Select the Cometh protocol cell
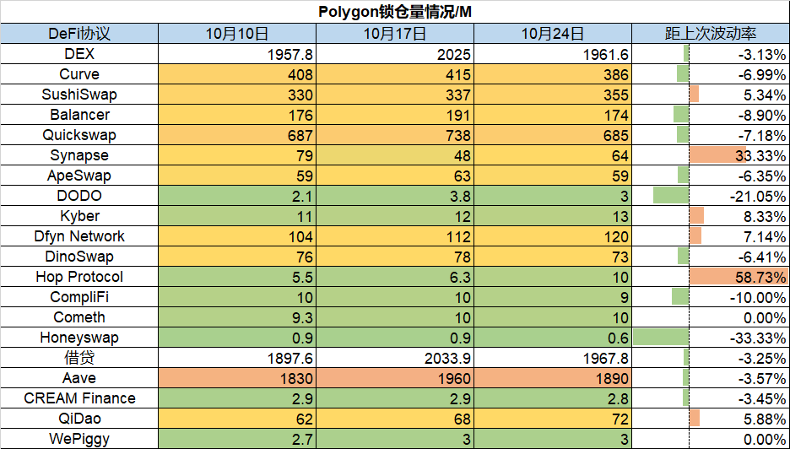The width and height of the screenshot is (790, 449). point(79,317)
